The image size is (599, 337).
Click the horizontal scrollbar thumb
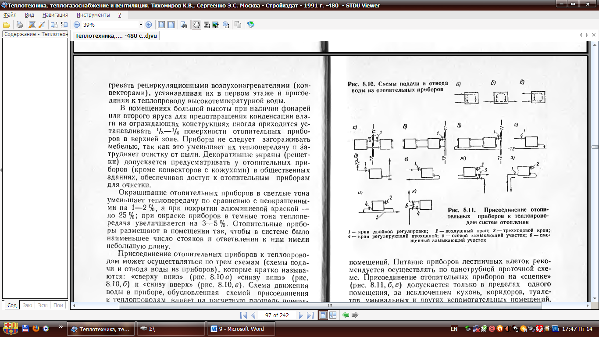(330, 305)
